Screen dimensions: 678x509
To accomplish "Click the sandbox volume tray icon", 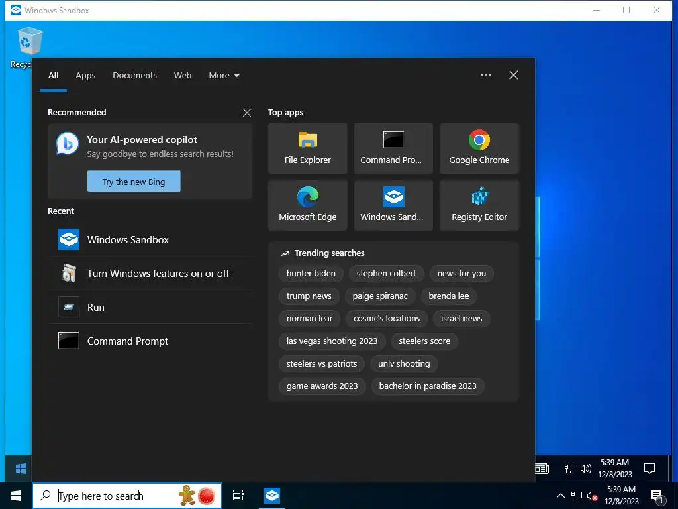I will [x=586, y=469].
